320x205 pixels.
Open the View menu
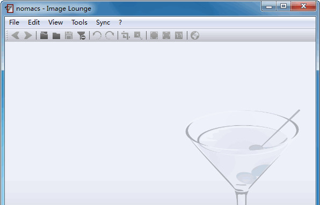(x=55, y=22)
